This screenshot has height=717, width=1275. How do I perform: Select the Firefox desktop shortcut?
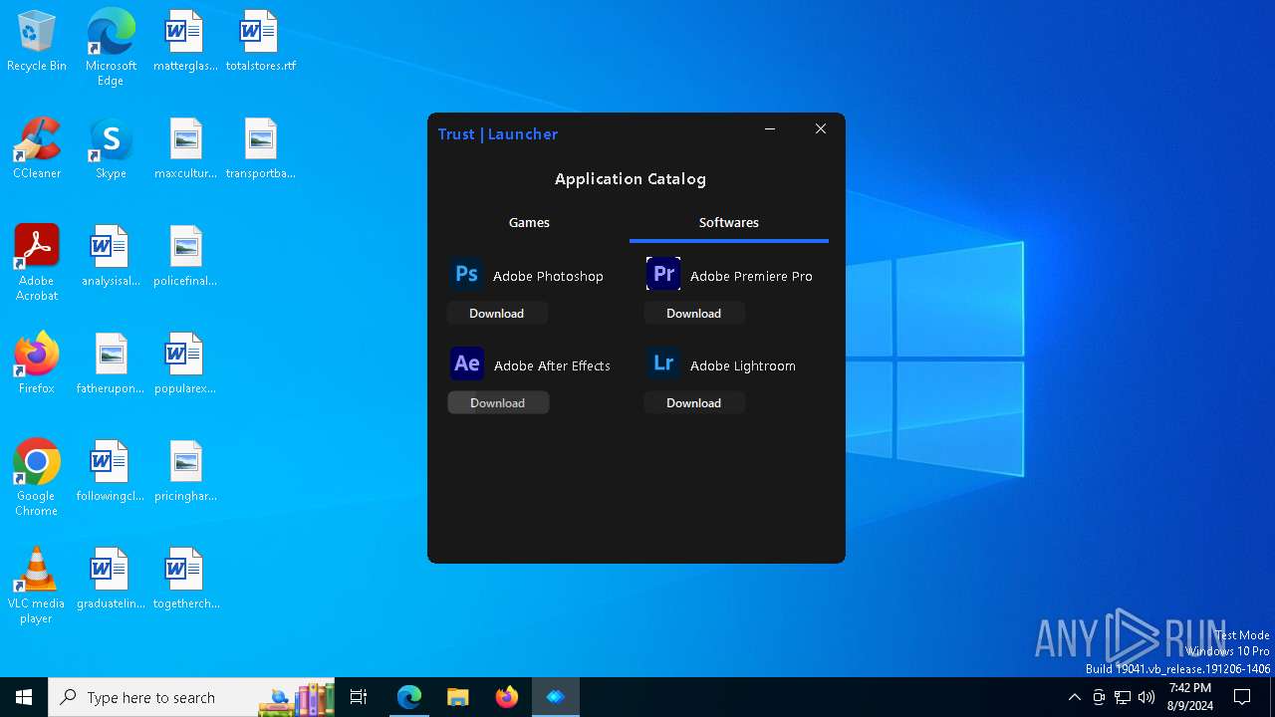pos(37,364)
